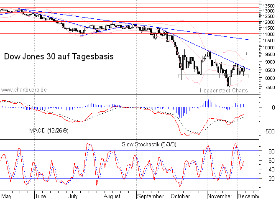Click the -500 MACD axis label
276x199 pixels.
(269, 131)
